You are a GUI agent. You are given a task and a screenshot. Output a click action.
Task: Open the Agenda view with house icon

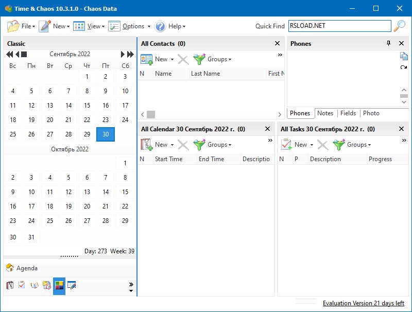click(x=22, y=268)
